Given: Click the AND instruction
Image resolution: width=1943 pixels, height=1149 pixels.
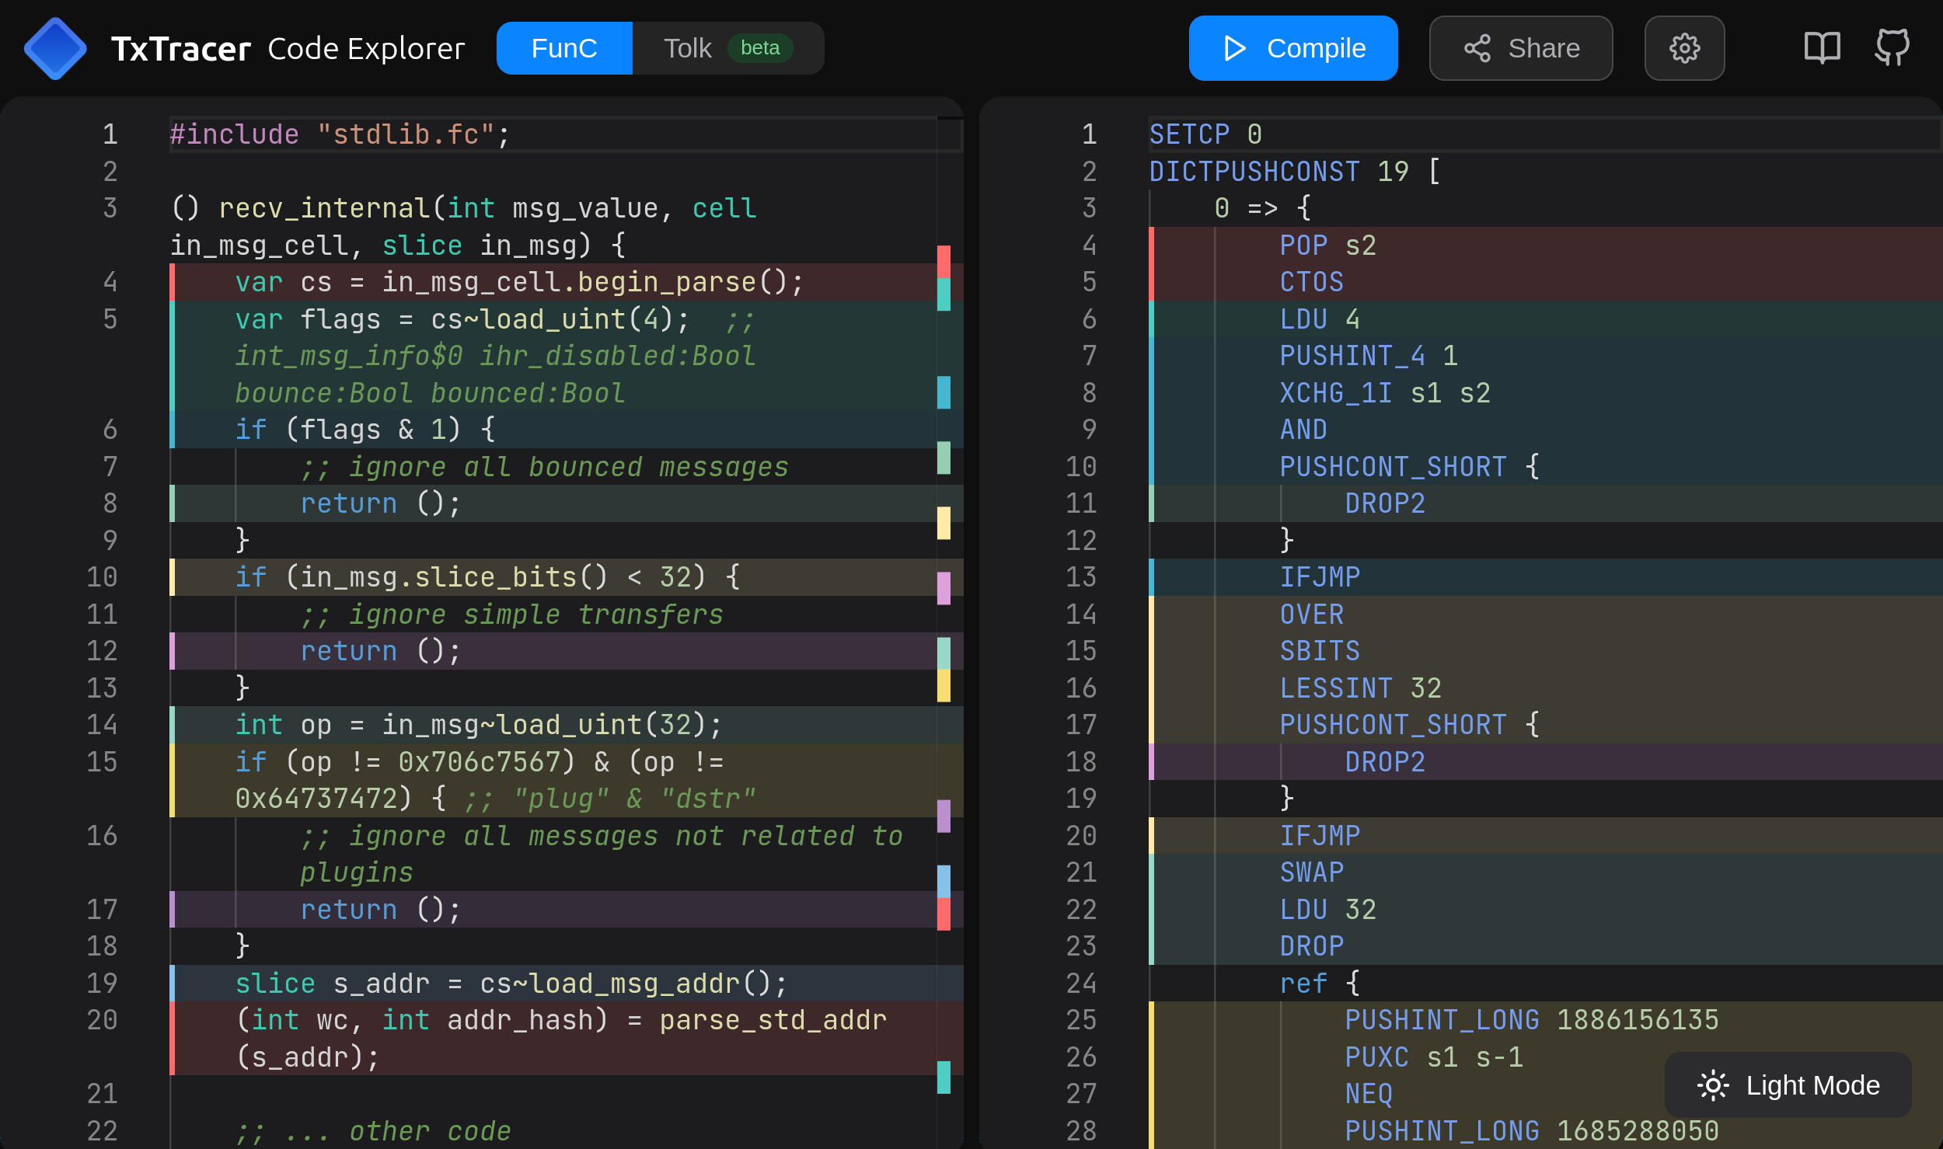Looking at the screenshot, I should click(1303, 430).
